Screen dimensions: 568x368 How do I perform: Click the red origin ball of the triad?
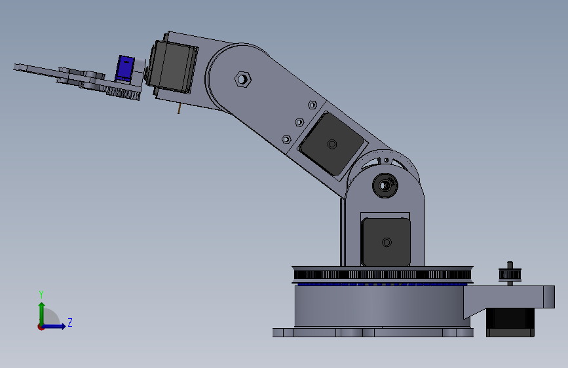(x=41, y=327)
